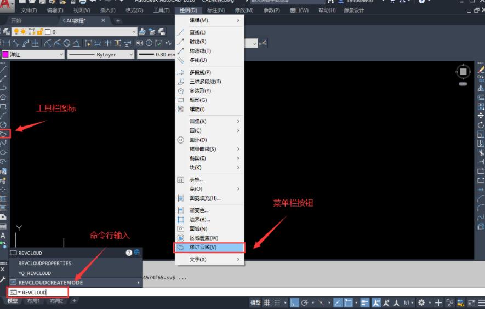The height and width of the screenshot is (309, 485).
Task: Switch to the 布局1 layout tab
Action: coord(33,301)
